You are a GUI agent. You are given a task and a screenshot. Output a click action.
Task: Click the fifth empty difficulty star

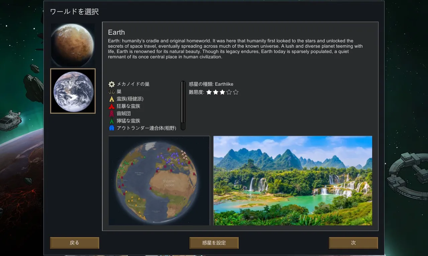tap(236, 92)
